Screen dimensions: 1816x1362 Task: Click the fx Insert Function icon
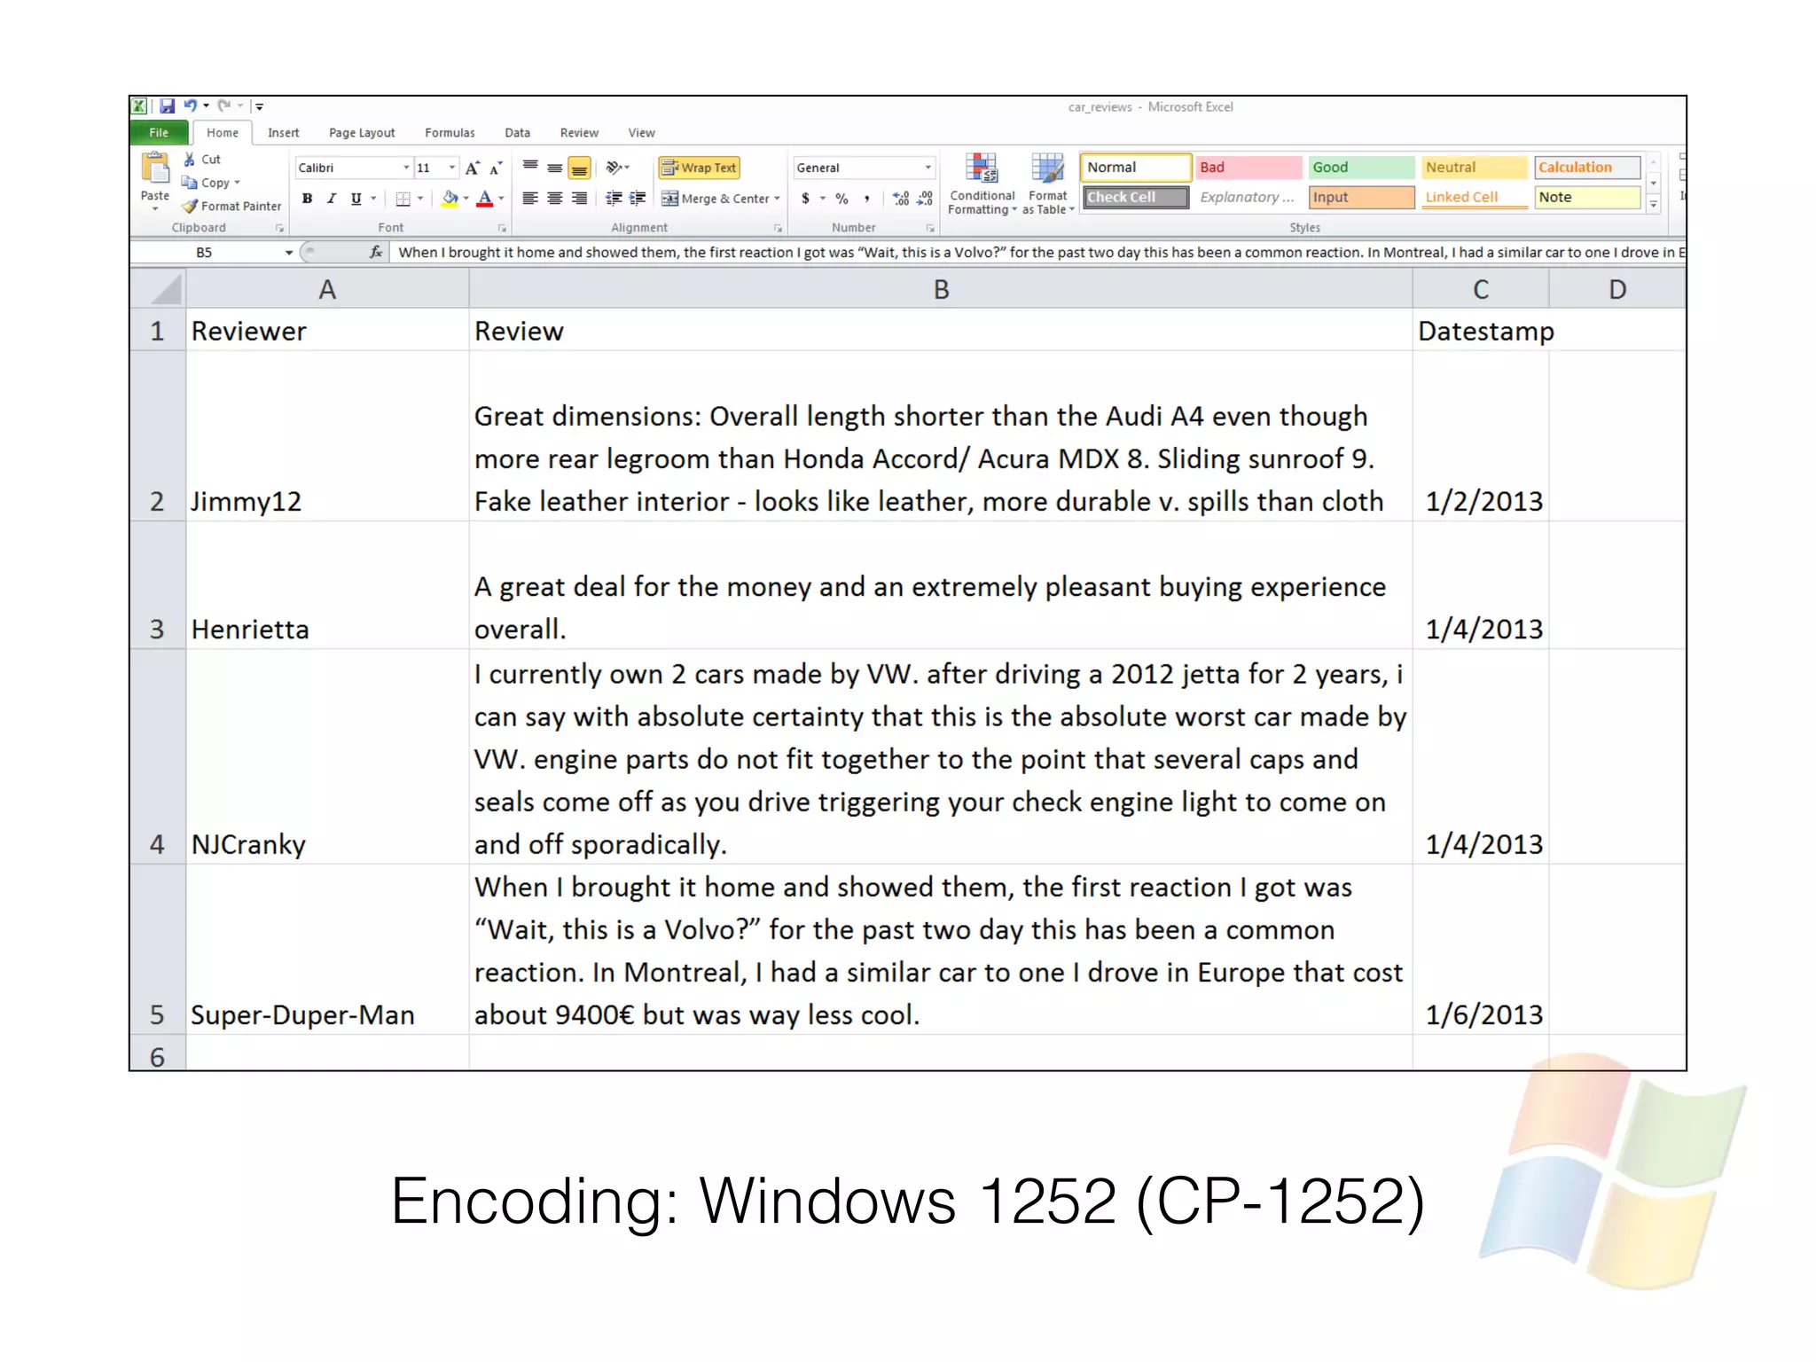click(376, 252)
